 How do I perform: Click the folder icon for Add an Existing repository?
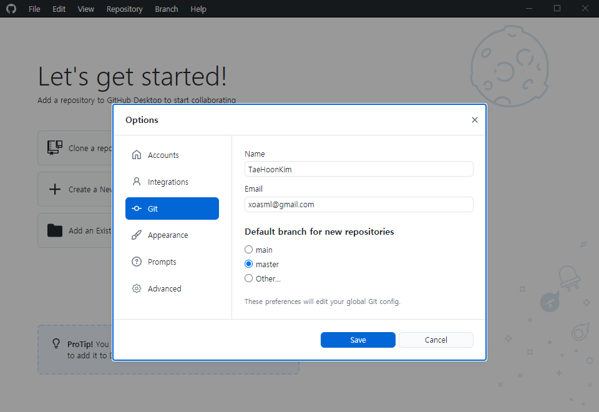tap(55, 230)
